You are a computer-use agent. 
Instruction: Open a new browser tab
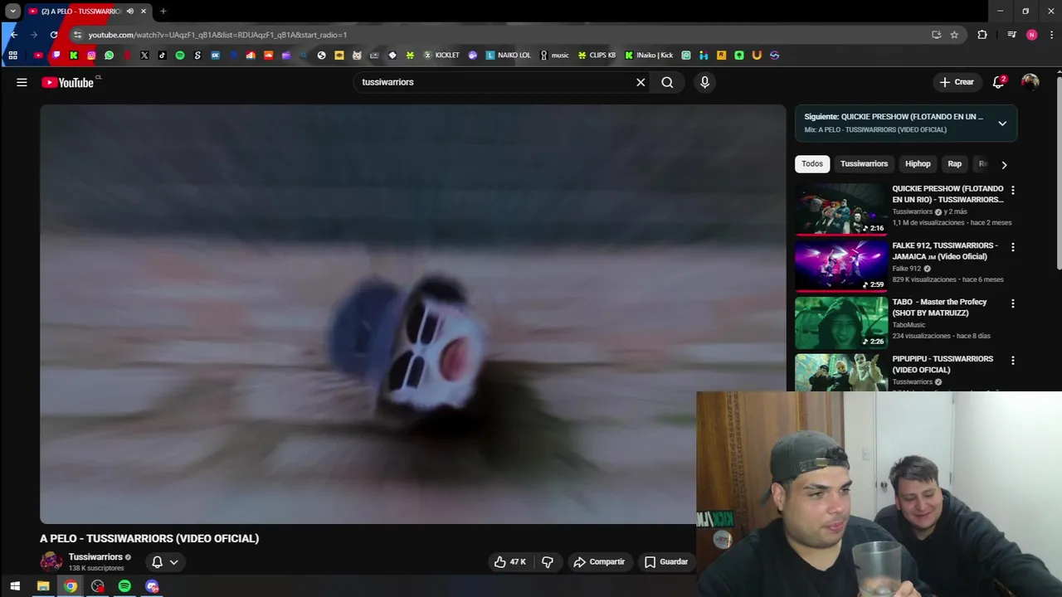pyautogui.click(x=163, y=12)
